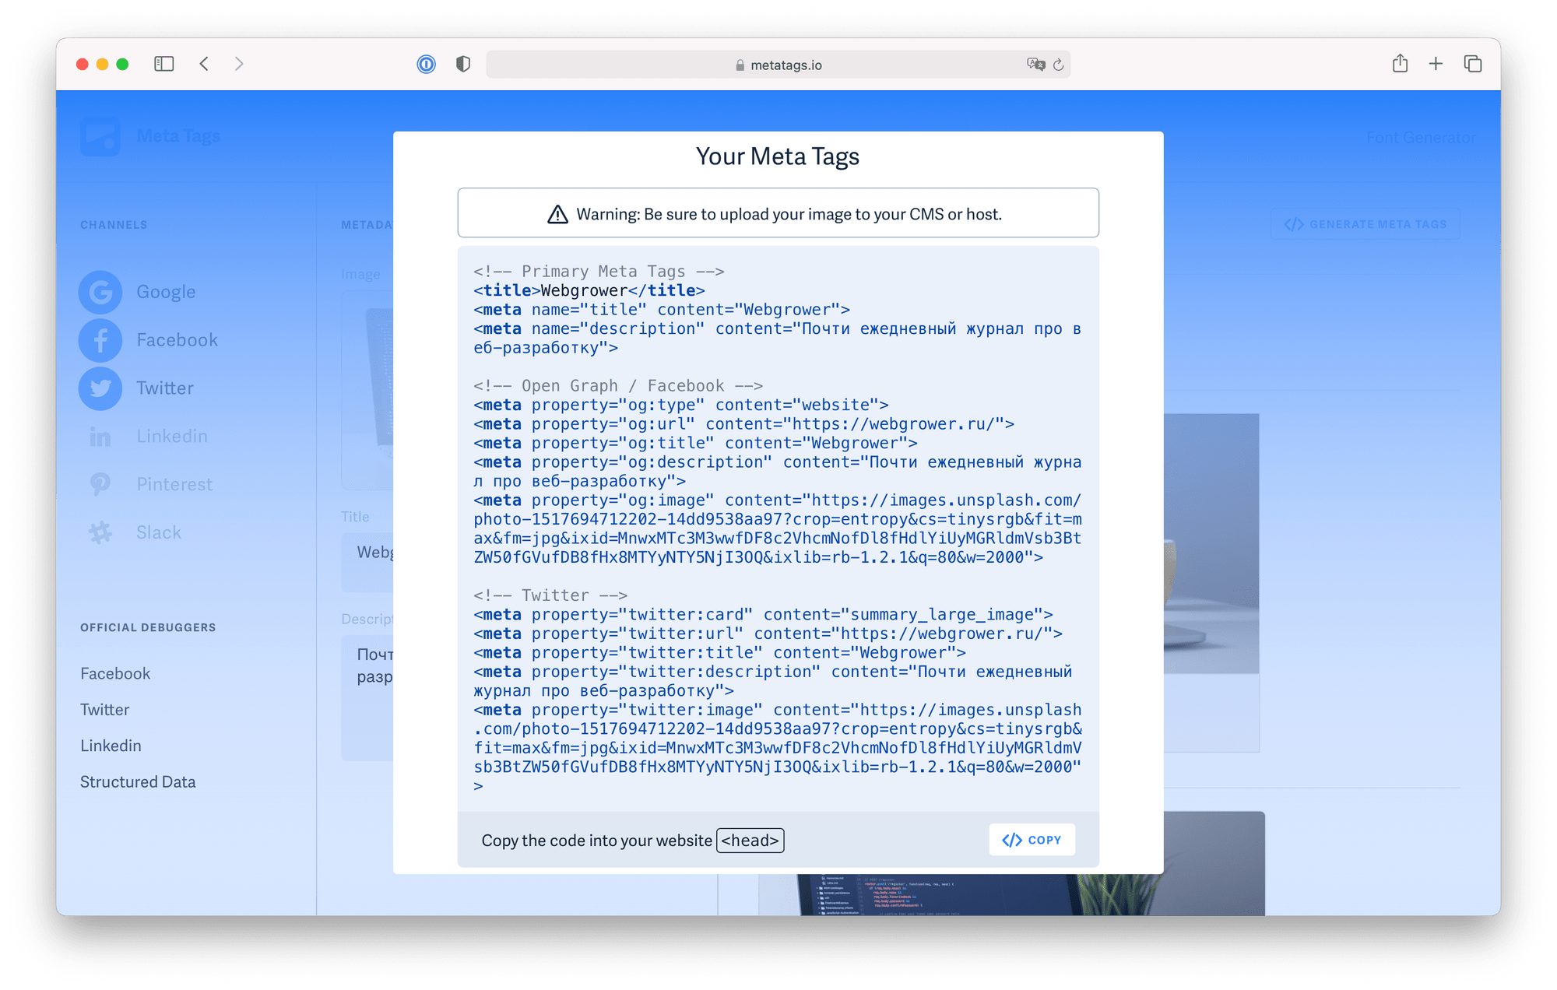Click the Meta Tags site title
The height and width of the screenshot is (990, 1557).
point(178,136)
